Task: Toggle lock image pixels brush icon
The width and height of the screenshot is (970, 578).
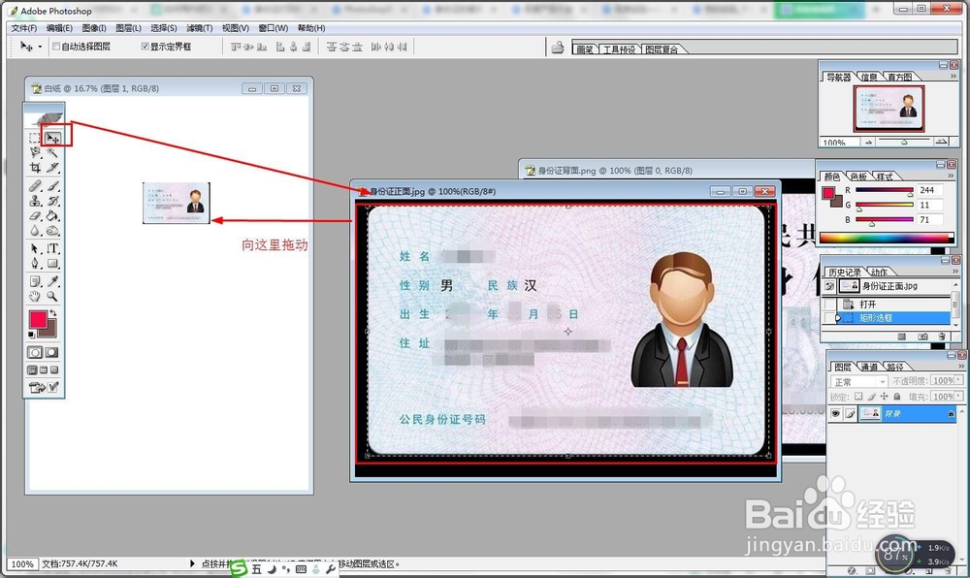Action: point(872,397)
